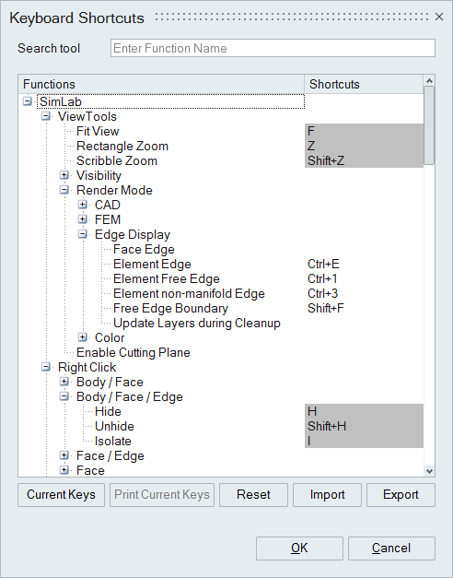Image resolution: width=453 pixels, height=578 pixels.
Task: Collapse the Render Mode node
Action: click(x=64, y=190)
